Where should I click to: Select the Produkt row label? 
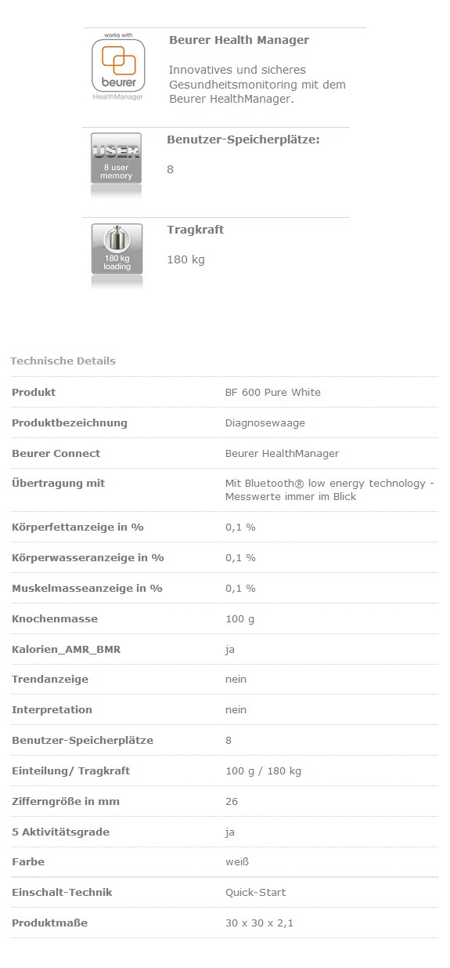point(34,392)
